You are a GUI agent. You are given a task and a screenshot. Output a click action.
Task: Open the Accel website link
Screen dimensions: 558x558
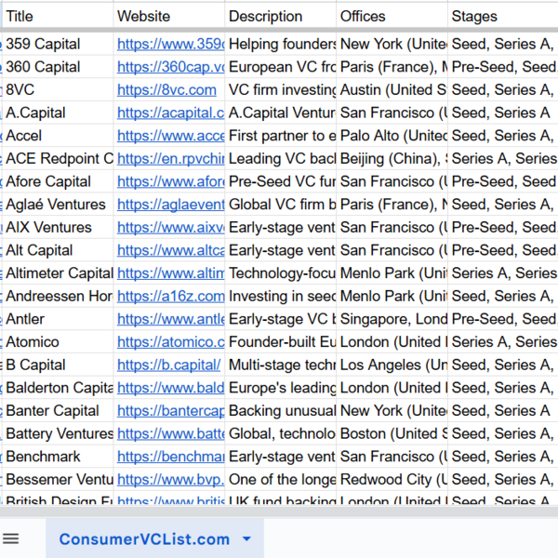tap(171, 136)
